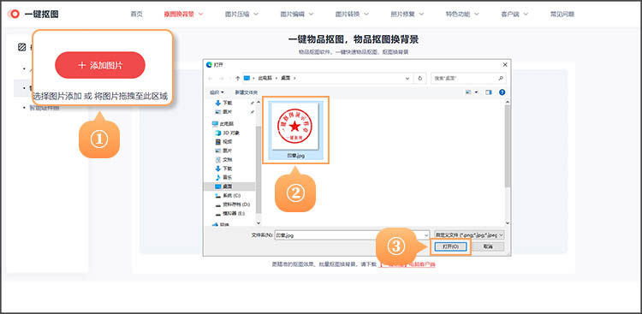The width and height of the screenshot is (642, 314).
Task: Click the blue help question icon
Action: tap(502, 92)
